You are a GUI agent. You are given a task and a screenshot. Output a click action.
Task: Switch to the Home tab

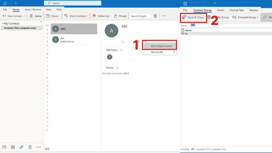tap(16, 10)
